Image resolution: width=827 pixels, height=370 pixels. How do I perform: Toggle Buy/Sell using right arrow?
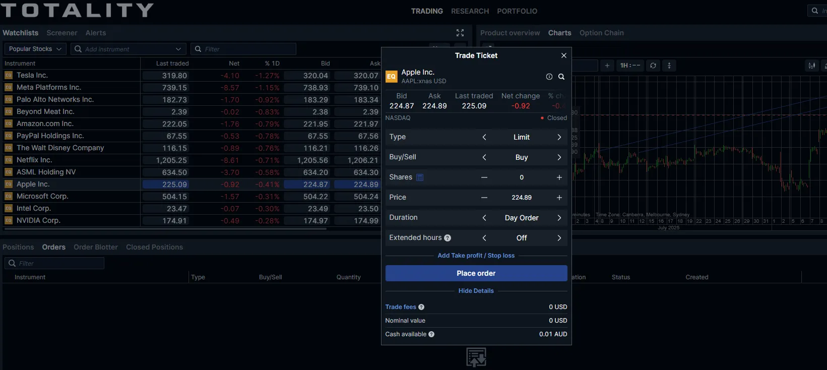point(559,157)
